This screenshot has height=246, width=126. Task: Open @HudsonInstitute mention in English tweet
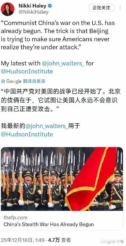(27, 71)
